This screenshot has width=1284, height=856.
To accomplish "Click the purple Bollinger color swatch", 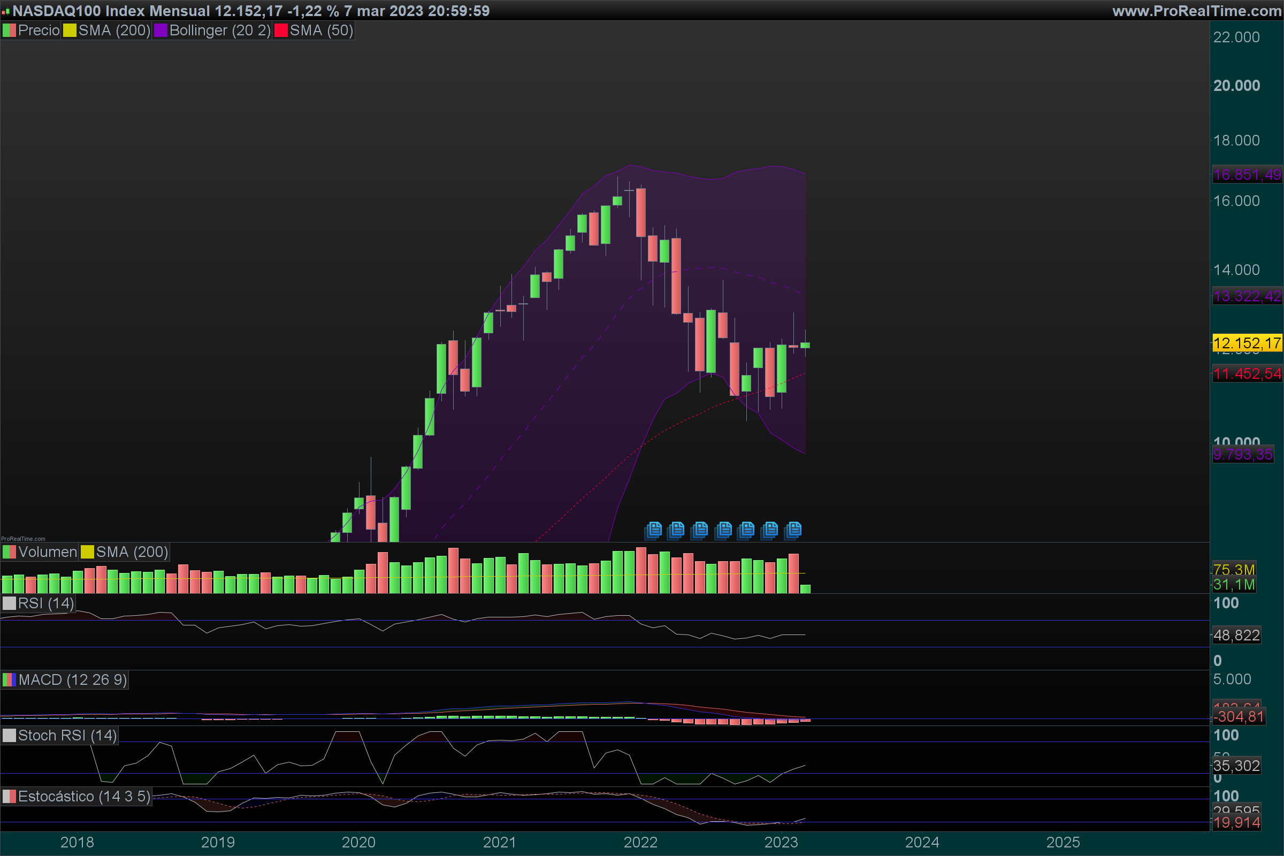I will (x=160, y=30).
